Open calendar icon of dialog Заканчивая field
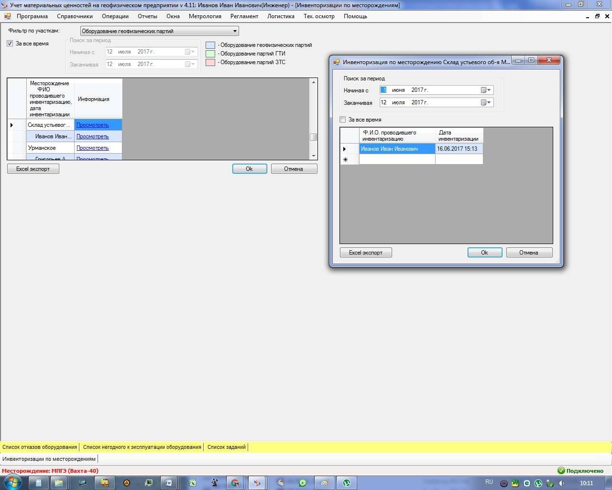Viewport: 612px width, 490px height. point(486,102)
